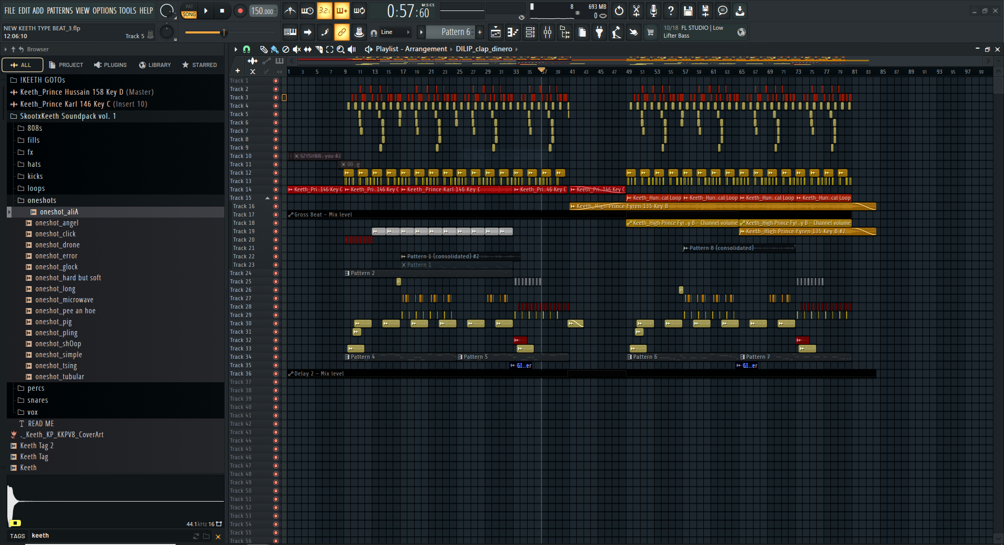Switch to the PLUGINS browser tab
The width and height of the screenshot is (1004, 545).
(110, 65)
